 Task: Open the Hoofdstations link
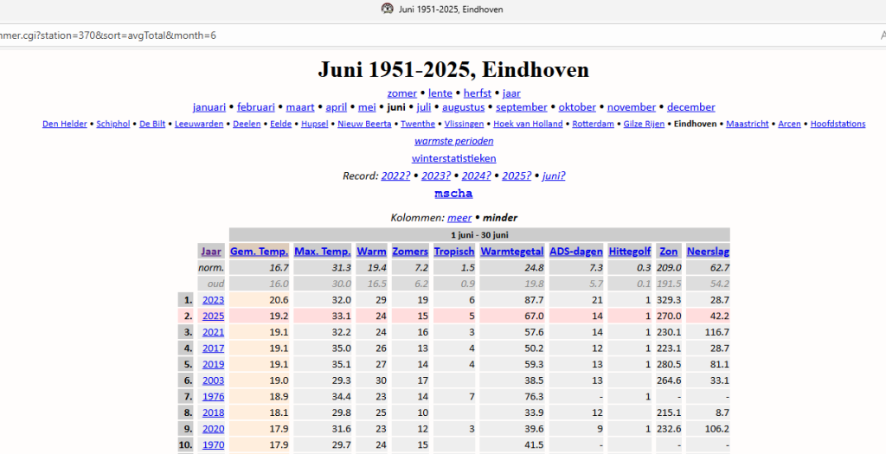(838, 124)
